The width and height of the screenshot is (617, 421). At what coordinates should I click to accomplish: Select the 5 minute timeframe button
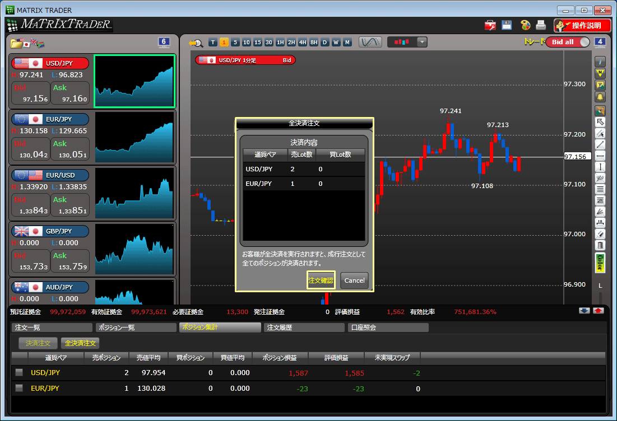[235, 42]
